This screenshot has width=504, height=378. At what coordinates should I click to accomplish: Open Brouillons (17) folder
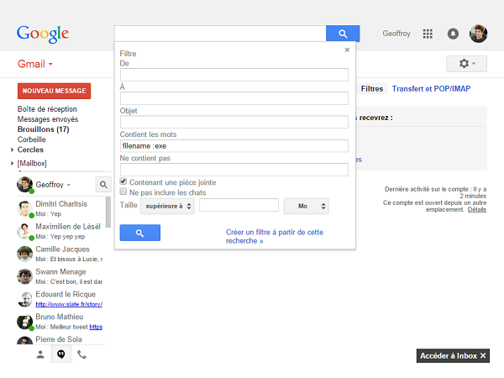click(x=43, y=129)
